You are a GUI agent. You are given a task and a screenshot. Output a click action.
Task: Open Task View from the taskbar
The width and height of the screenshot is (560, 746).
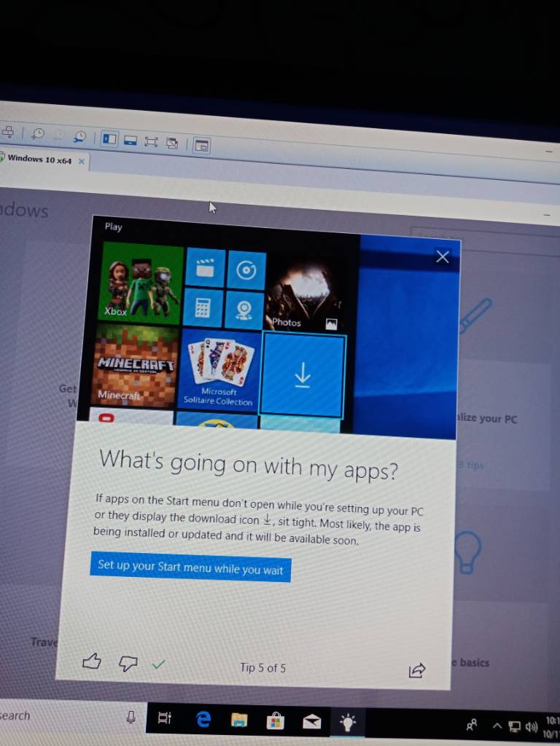pyautogui.click(x=165, y=718)
